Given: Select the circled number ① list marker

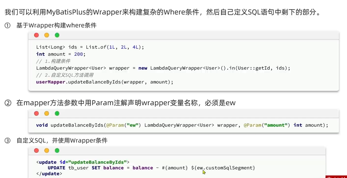Looking at the screenshot, I should (7, 25).
